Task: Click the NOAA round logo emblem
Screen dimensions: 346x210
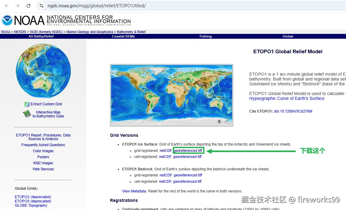Action: [7, 20]
